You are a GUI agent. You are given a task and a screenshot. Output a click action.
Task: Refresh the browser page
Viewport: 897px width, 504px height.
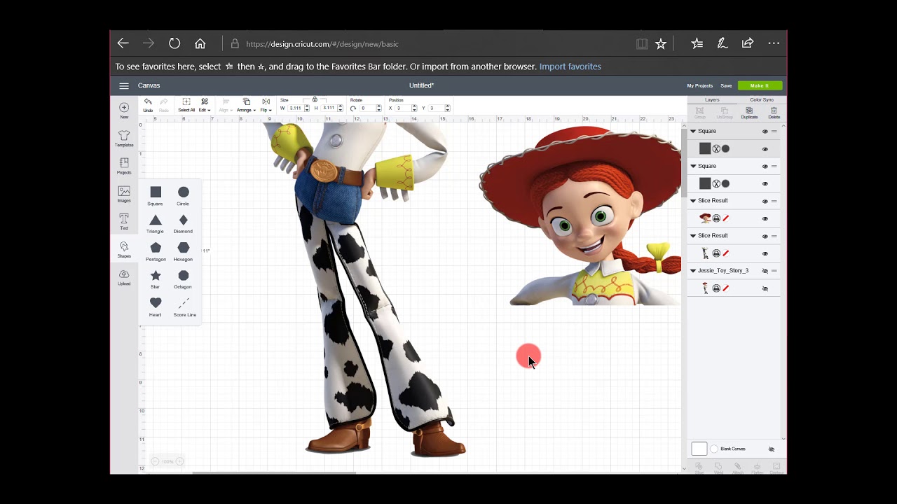(174, 43)
